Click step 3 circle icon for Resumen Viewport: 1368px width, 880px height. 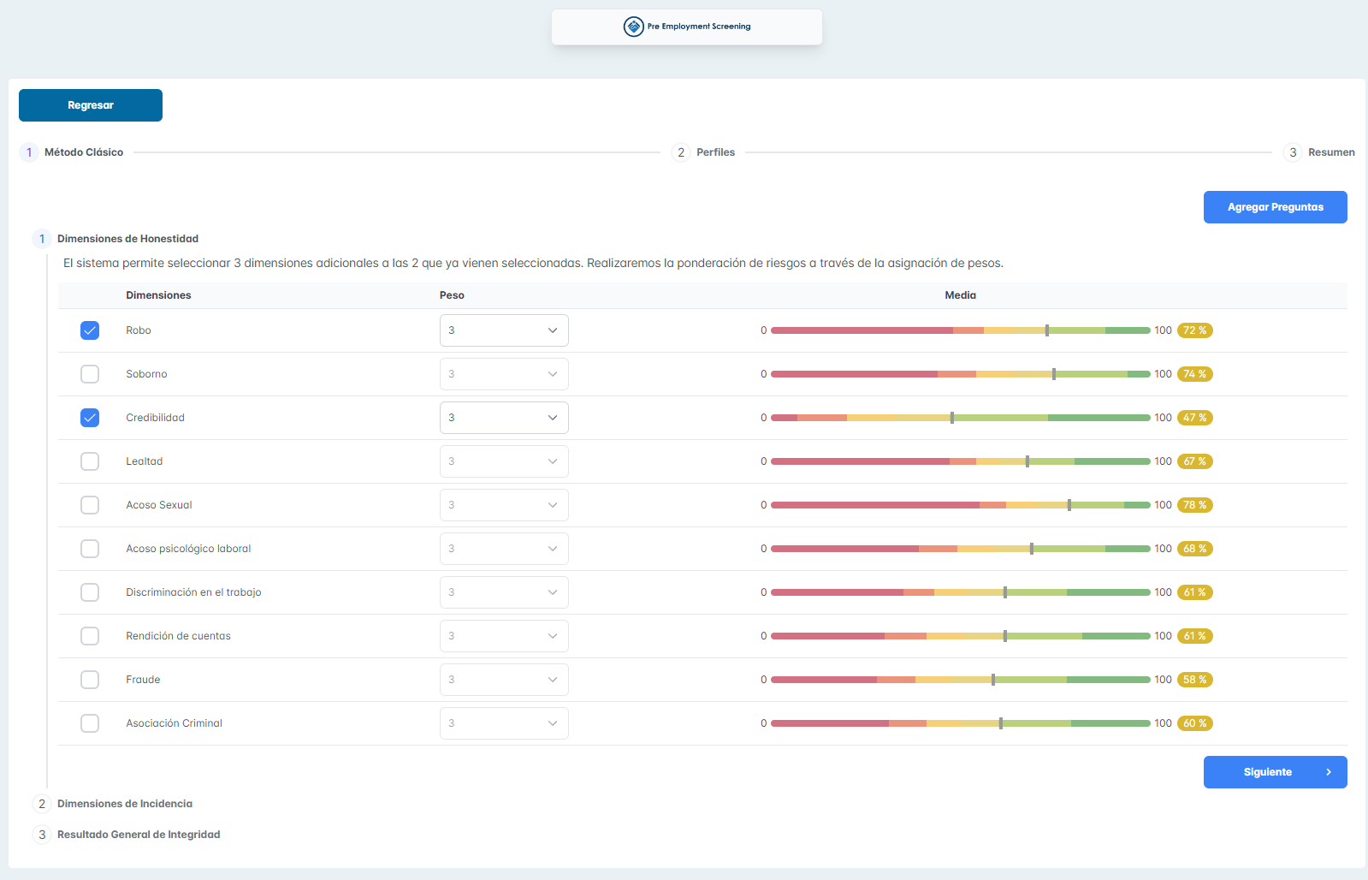coord(1293,152)
